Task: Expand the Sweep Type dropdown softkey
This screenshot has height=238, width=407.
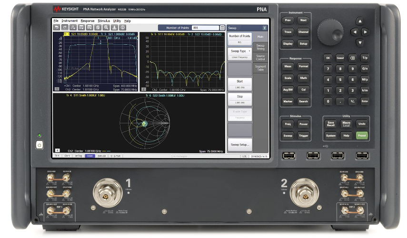Action: (240, 54)
